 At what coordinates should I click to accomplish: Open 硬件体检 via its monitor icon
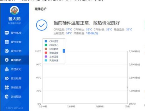(7, 33)
